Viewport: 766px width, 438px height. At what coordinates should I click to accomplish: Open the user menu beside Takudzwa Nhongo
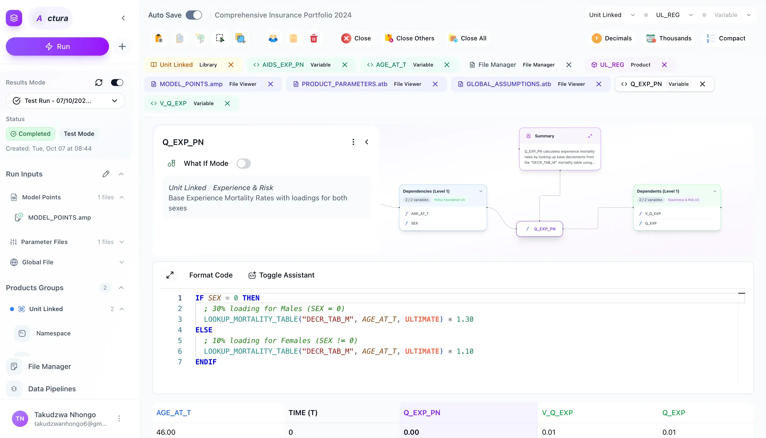click(119, 418)
